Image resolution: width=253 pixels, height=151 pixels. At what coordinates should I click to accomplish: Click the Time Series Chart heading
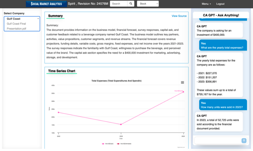[x=61, y=71]
